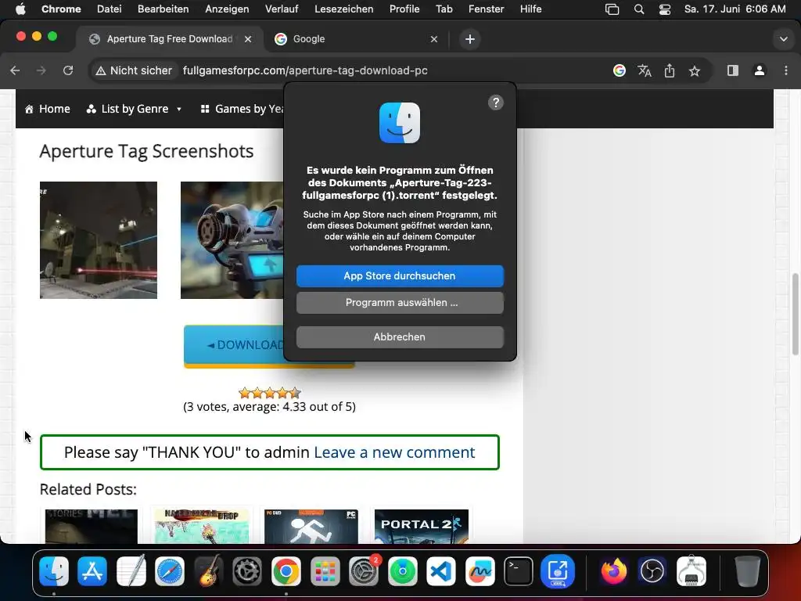Open Freeform from the Dock
This screenshot has height=601, width=801.
coord(480,570)
